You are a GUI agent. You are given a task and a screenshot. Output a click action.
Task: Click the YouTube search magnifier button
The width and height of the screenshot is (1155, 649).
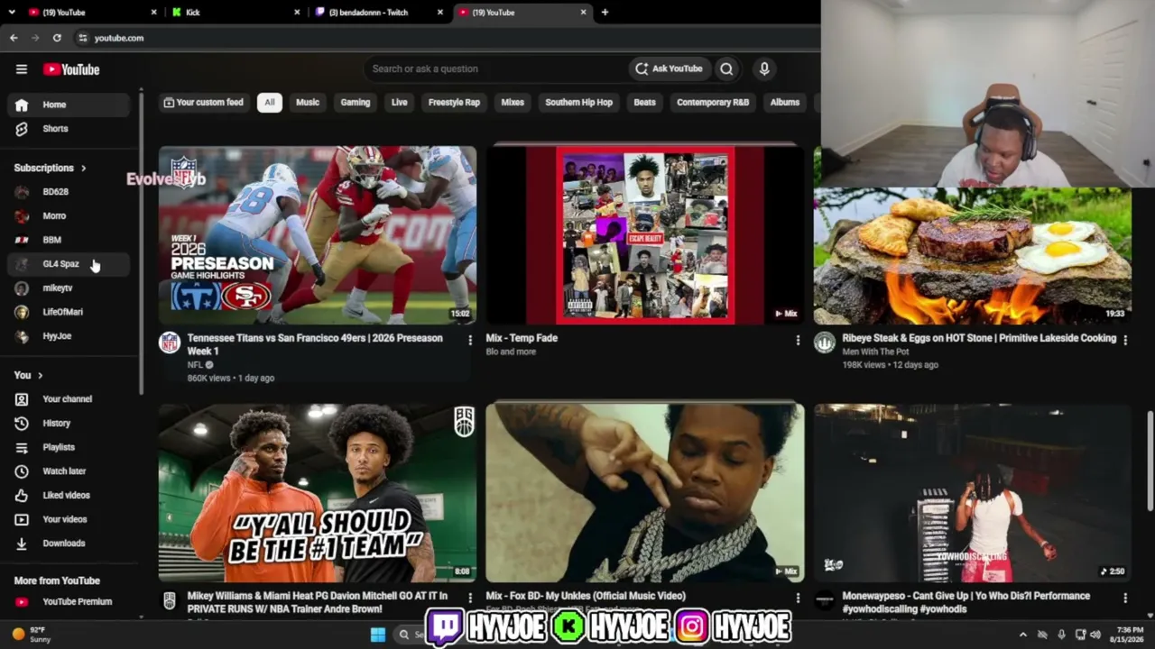[x=726, y=69]
